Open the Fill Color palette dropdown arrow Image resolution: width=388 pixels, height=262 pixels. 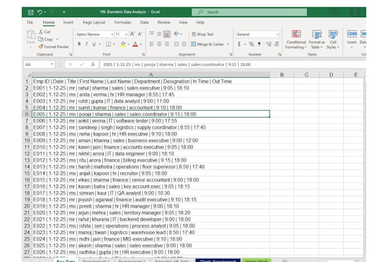[x=128, y=44]
